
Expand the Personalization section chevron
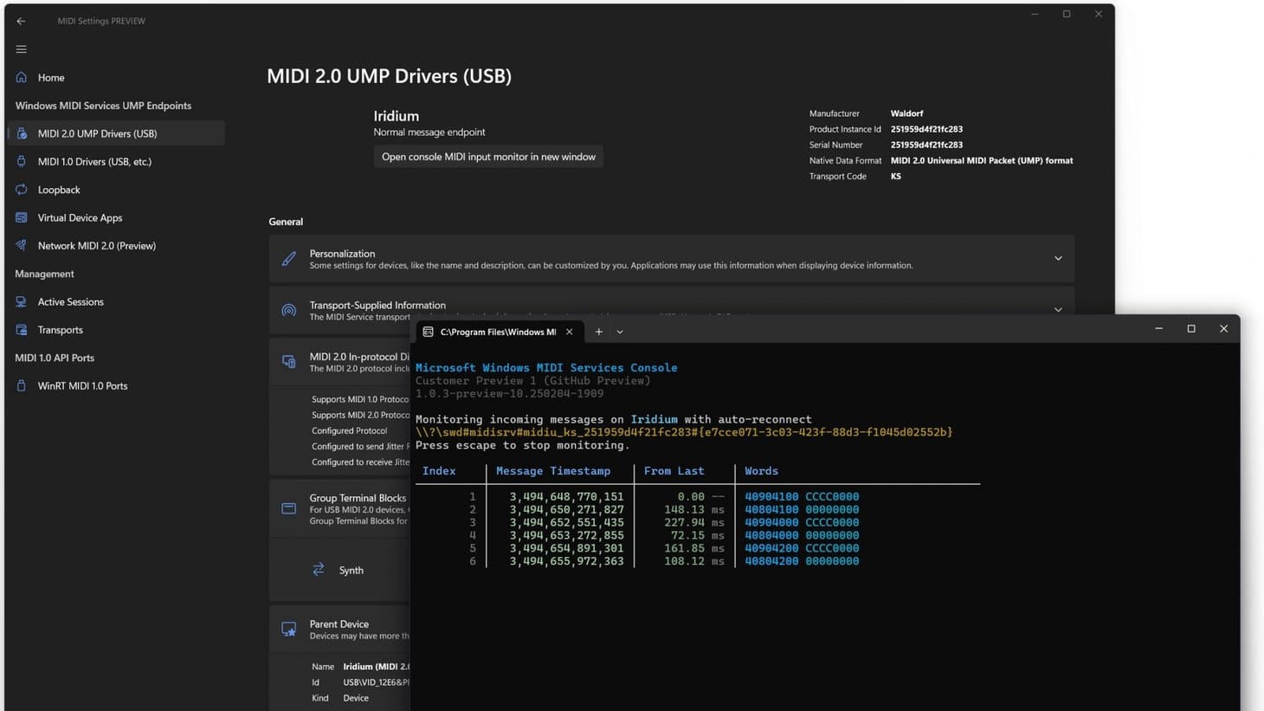pos(1058,258)
